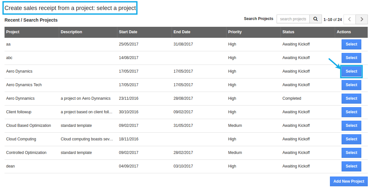Click the Status column header
The width and height of the screenshot is (371, 193).
pos(288,32)
